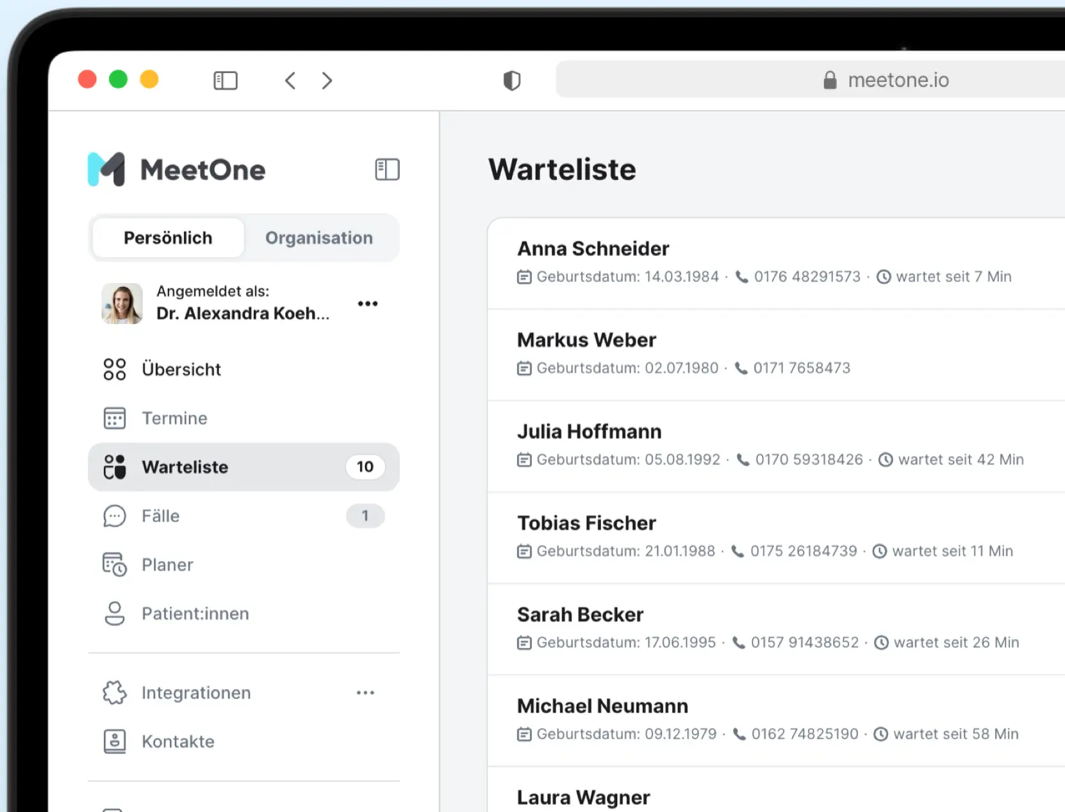The image size is (1065, 812).
Task: Click the meetone.io address bar
Action: click(x=811, y=80)
